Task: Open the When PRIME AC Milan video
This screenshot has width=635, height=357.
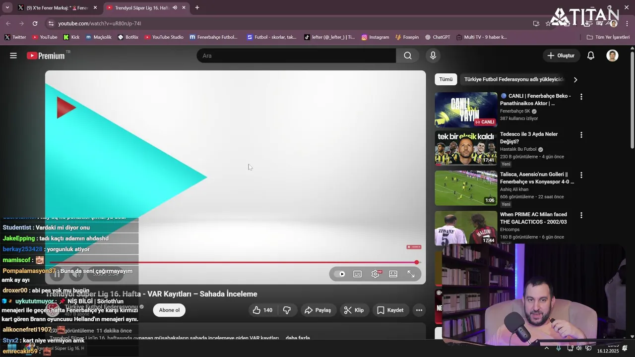Action: (466, 228)
